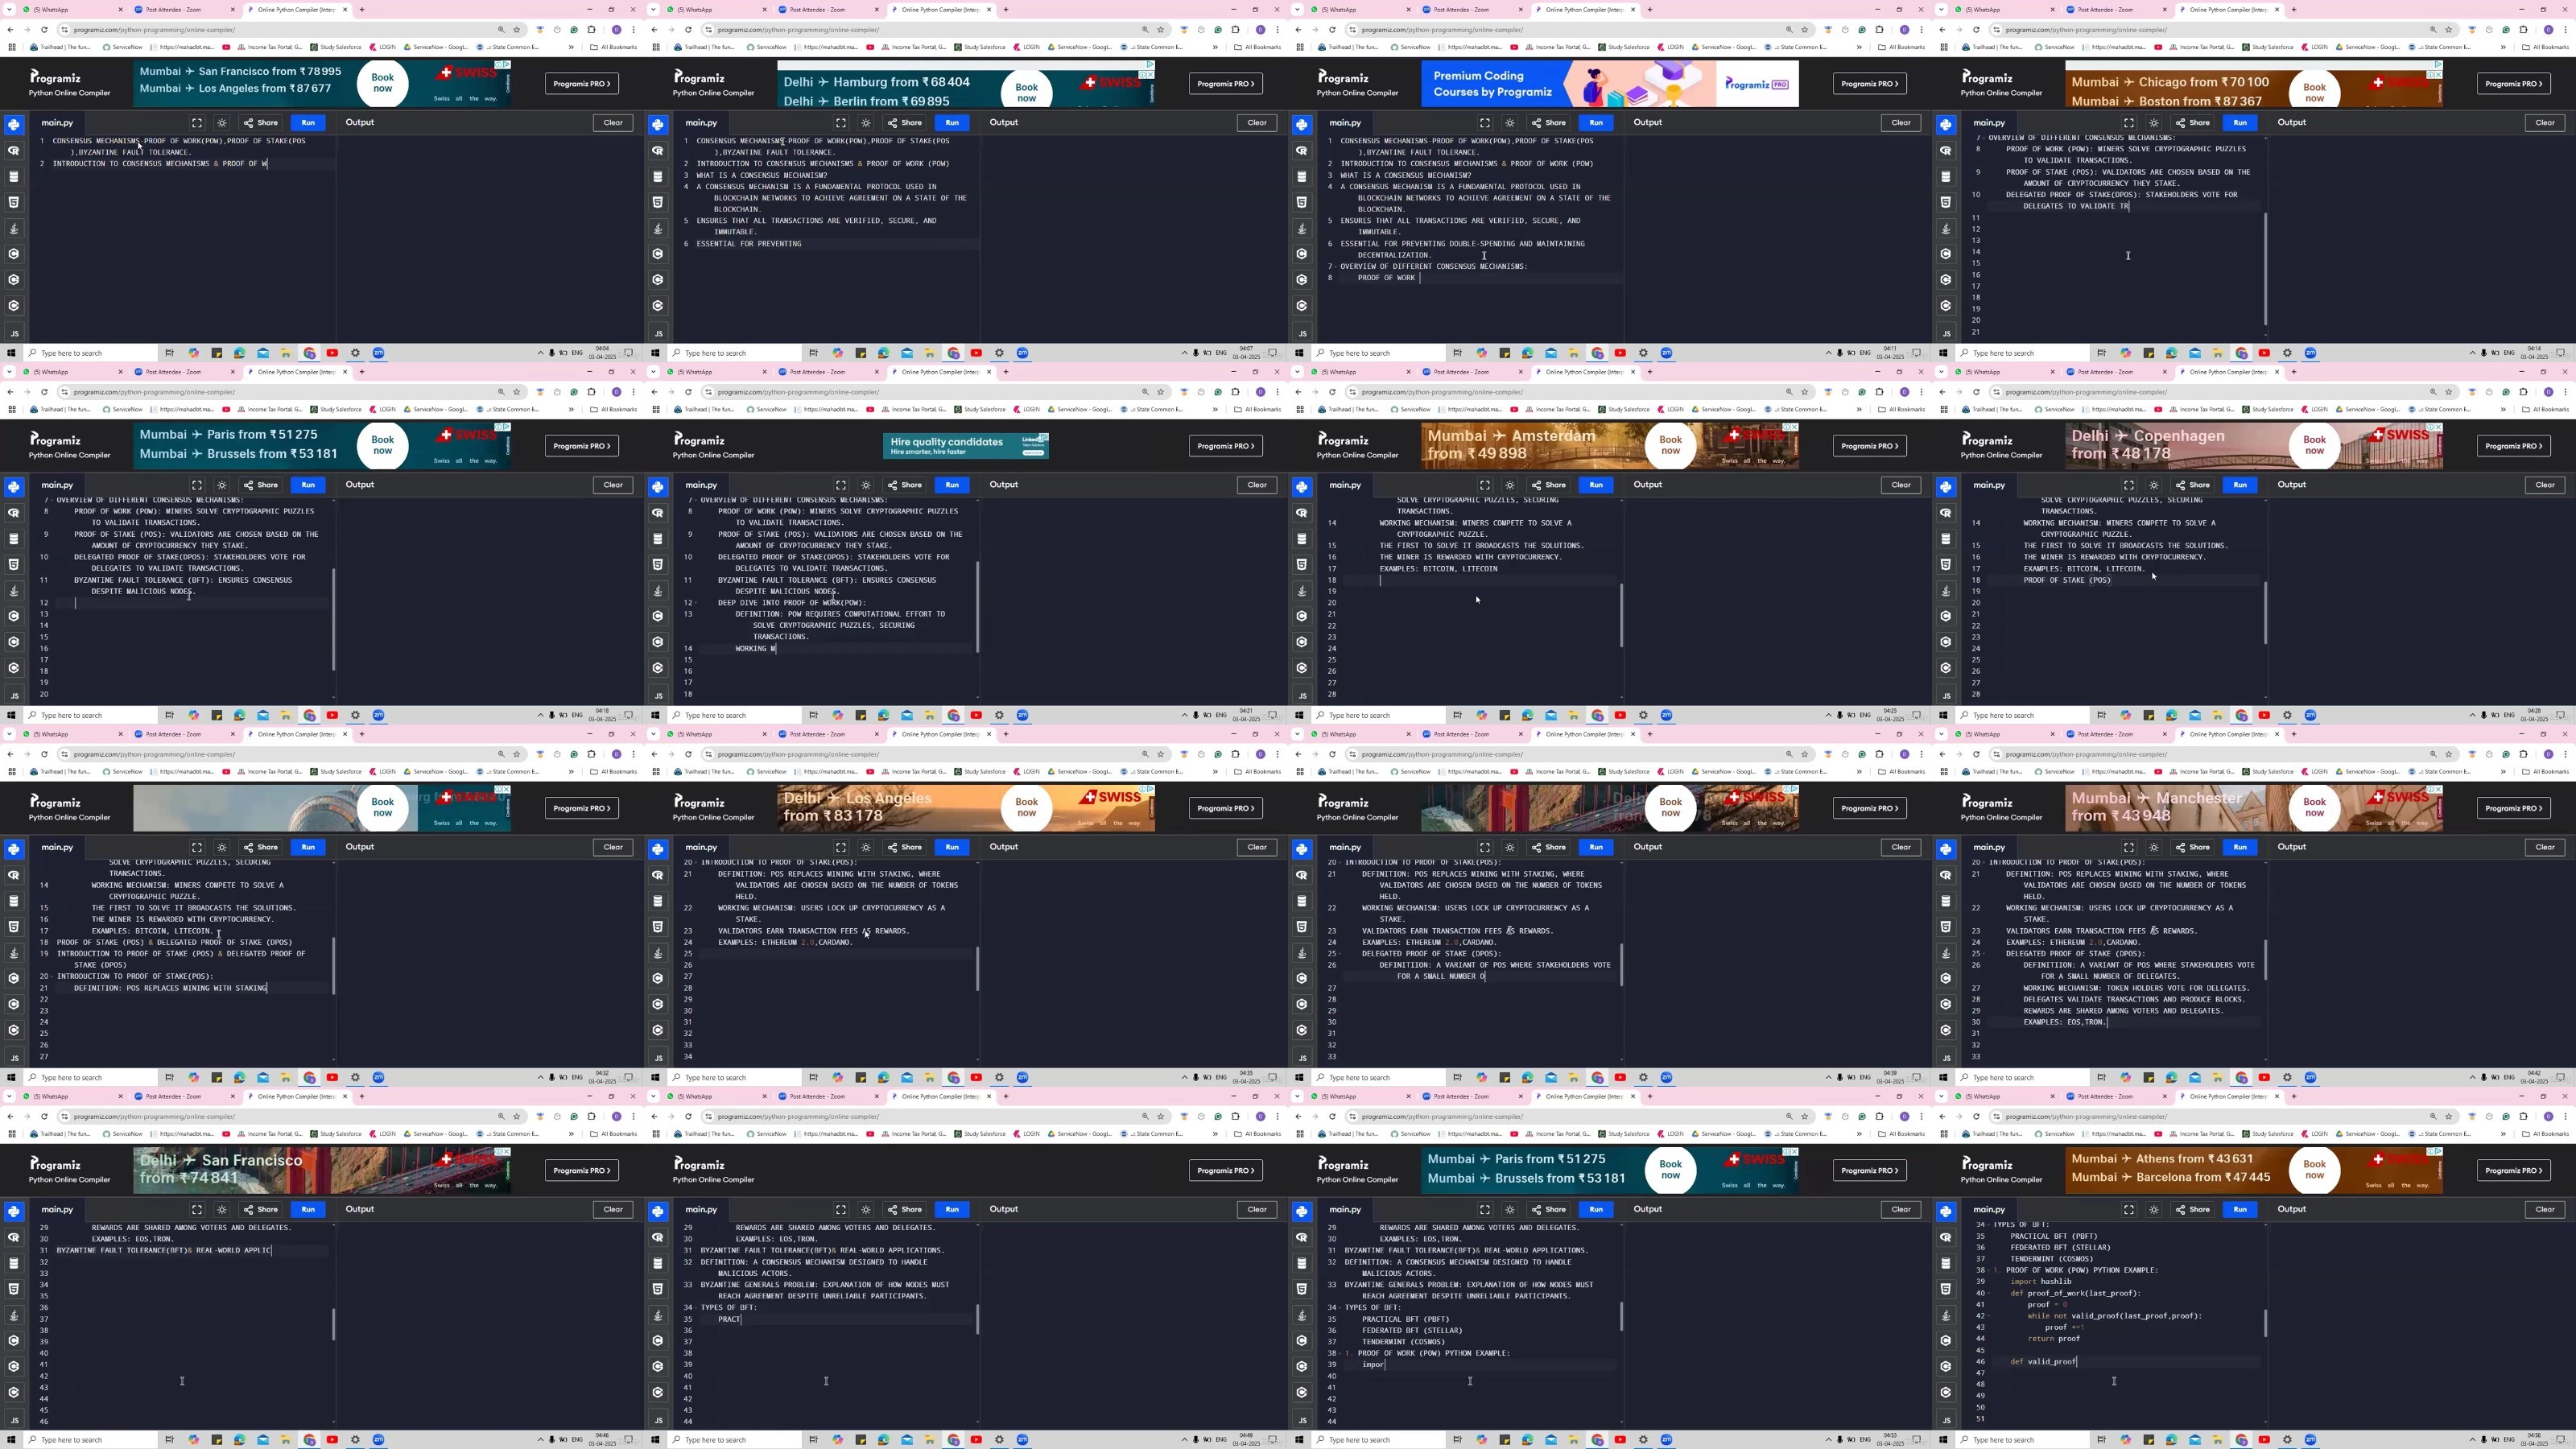Click back arrow in Delhi–Copenhagen ad window

click(1942, 392)
